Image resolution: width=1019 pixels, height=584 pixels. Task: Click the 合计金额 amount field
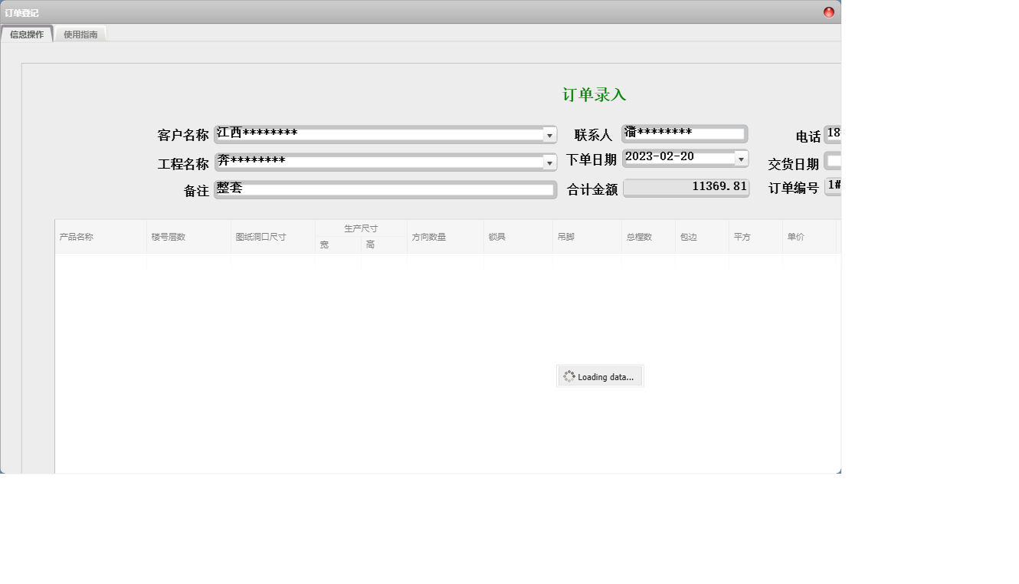tap(686, 186)
